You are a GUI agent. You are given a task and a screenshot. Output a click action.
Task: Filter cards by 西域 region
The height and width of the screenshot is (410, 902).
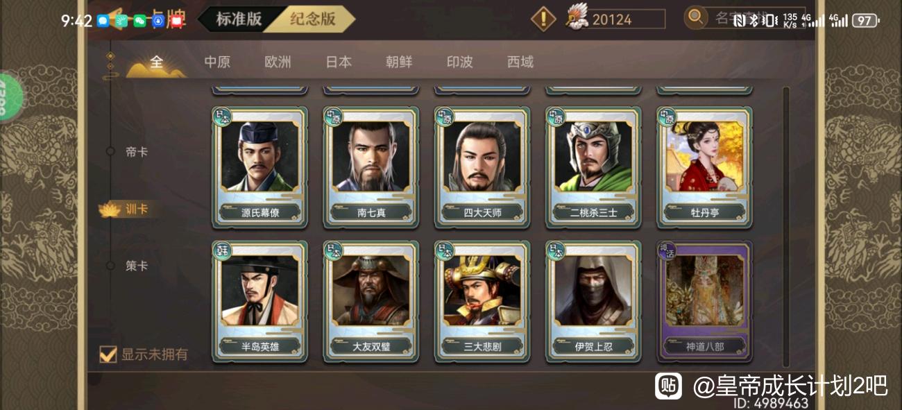click(x=520, y=62)
